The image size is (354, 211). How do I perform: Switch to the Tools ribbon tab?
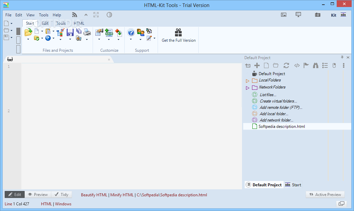tap(61, 23)
